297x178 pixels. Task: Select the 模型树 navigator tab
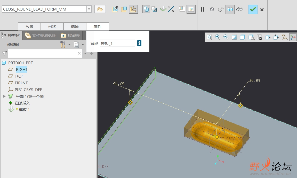click(11, 35)
